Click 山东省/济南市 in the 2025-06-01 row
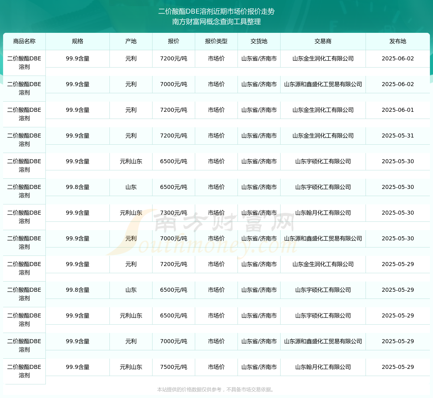The image size is (433, 398). point(259,110)
